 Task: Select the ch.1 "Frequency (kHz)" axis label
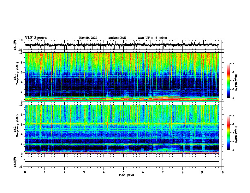[17, 73]
